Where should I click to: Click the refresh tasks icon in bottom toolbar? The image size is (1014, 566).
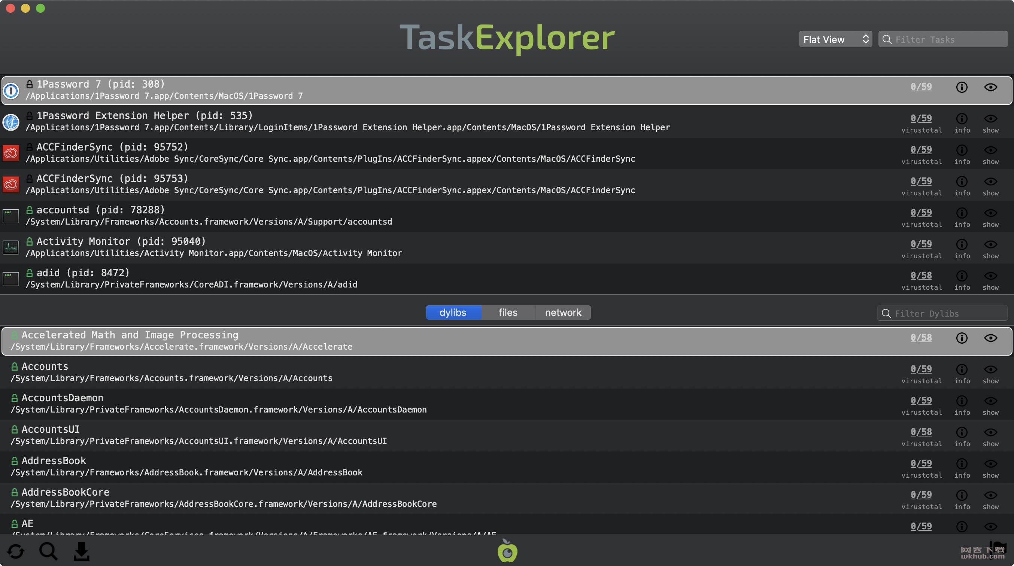coord(16,551)
